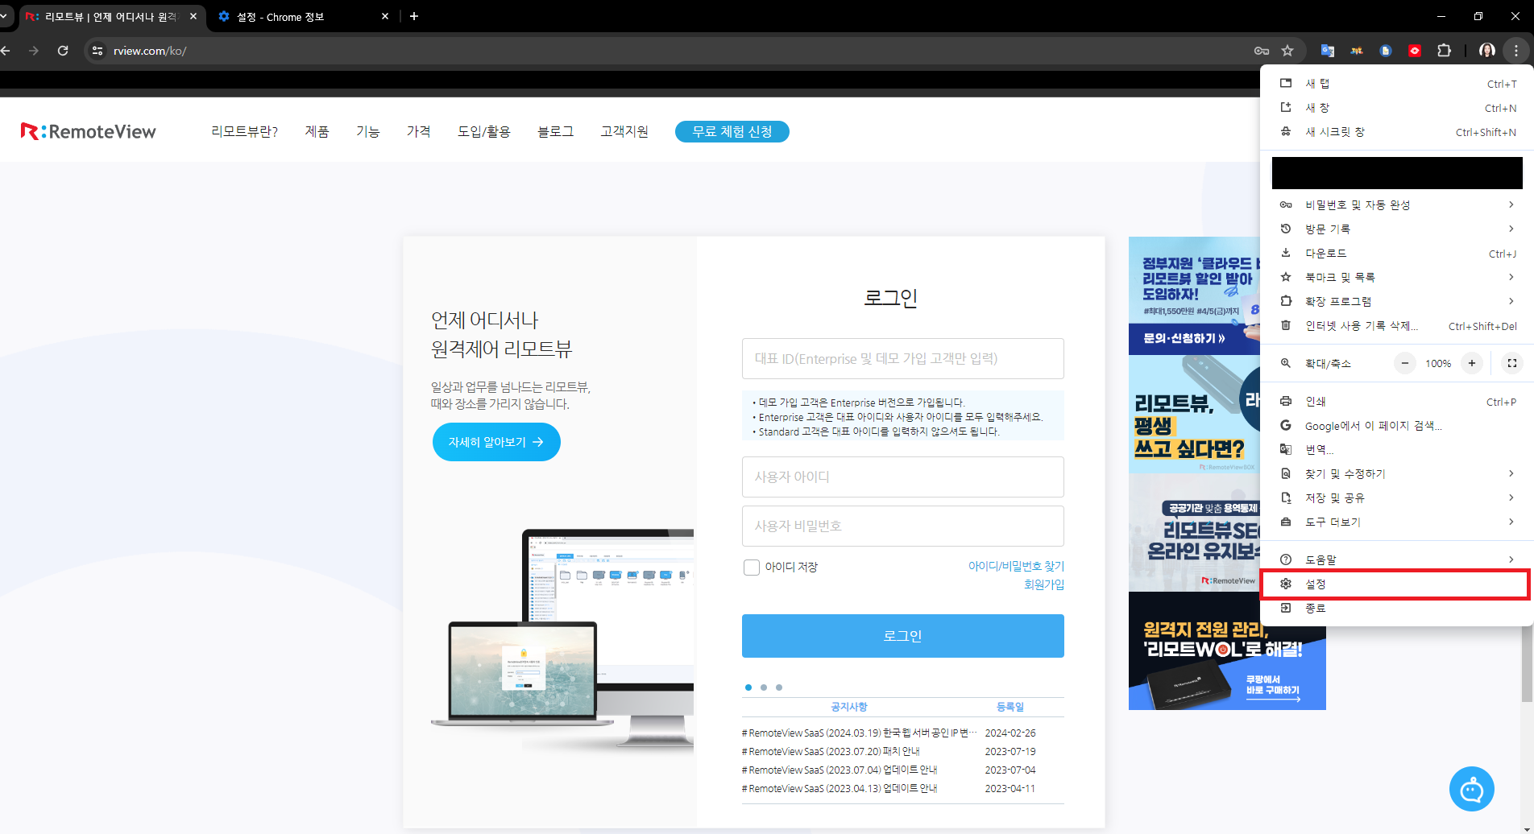
Task: Select Google에서 이 페이지 검색 item
Action: (x=1397, y=425)
